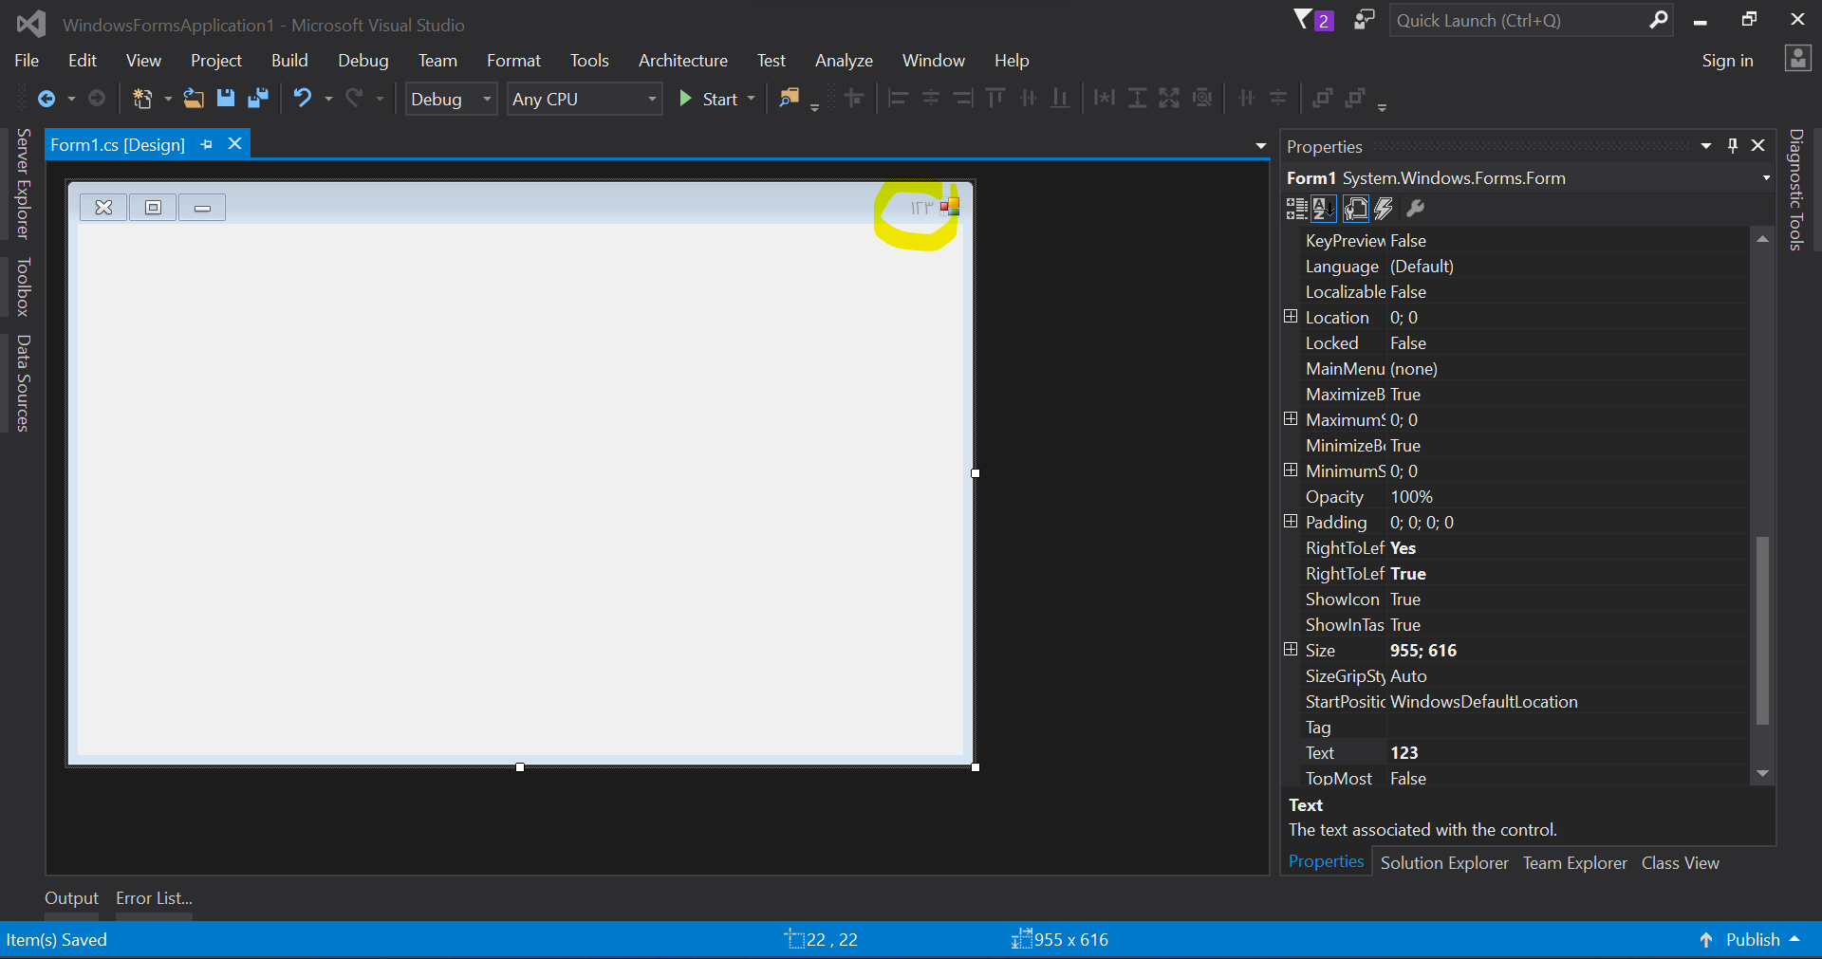1822x959 pixels.
Task: Click the Properties panel scrollbar thumb
Action: coord(1762,630)
